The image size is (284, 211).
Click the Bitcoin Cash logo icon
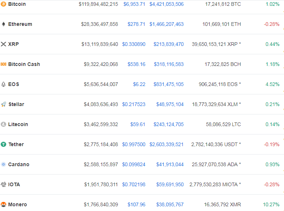click(x=3, y=64)
